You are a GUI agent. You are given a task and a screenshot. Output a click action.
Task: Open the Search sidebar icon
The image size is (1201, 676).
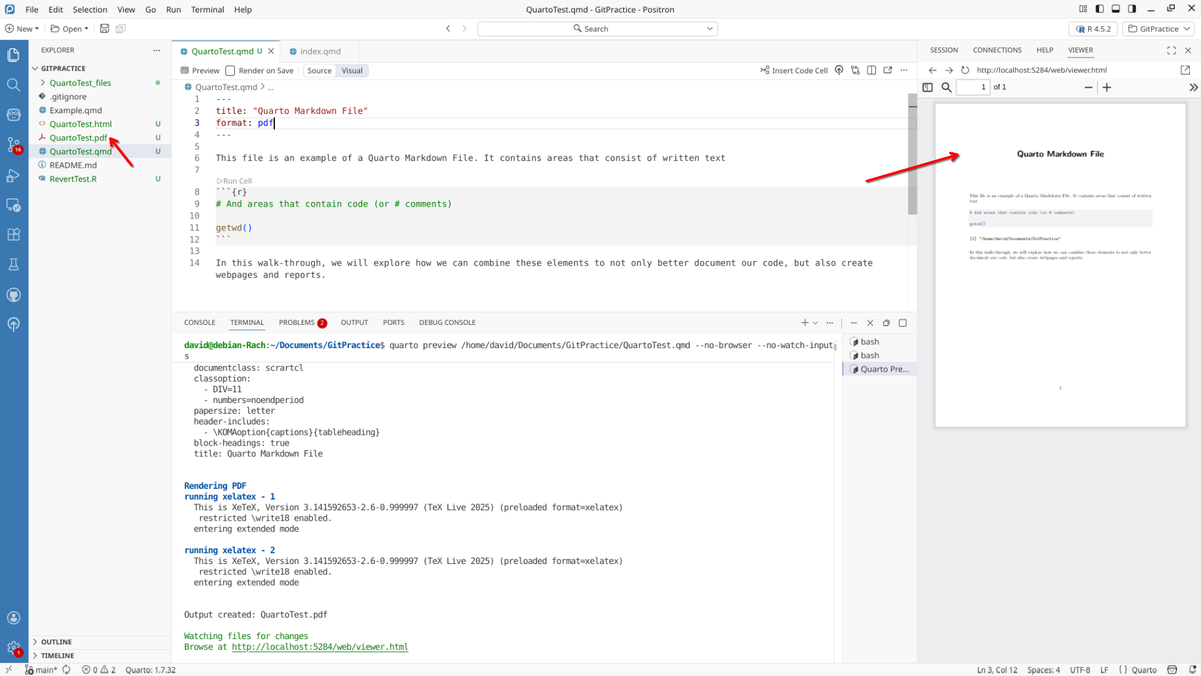14,84
